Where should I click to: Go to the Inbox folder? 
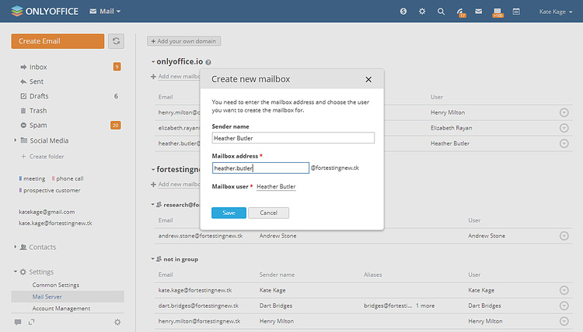(x=37, y=67)
